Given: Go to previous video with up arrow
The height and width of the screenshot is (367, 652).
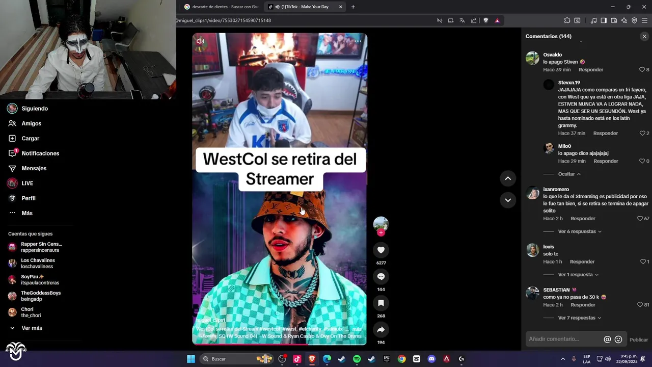Looking at the screenshot, I should pos(508,178).
